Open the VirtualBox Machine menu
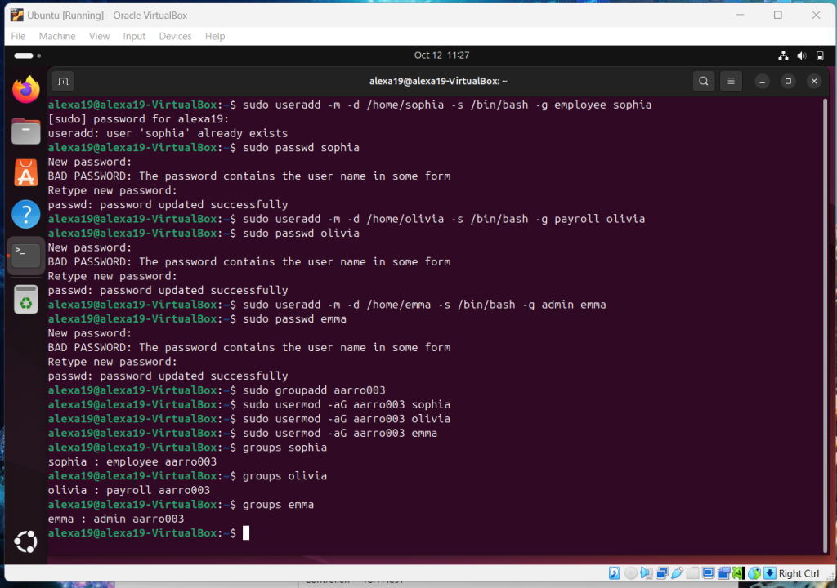This screenshot has height=588, width=837. (57, 36)
